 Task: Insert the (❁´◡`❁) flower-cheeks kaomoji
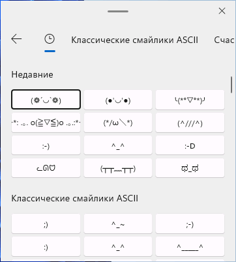point(46,100)
